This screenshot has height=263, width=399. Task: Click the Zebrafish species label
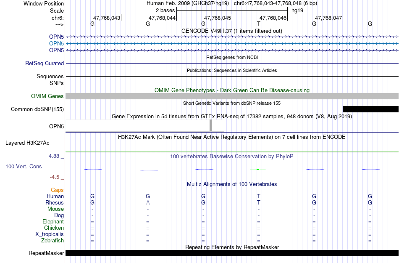[52, 241]
